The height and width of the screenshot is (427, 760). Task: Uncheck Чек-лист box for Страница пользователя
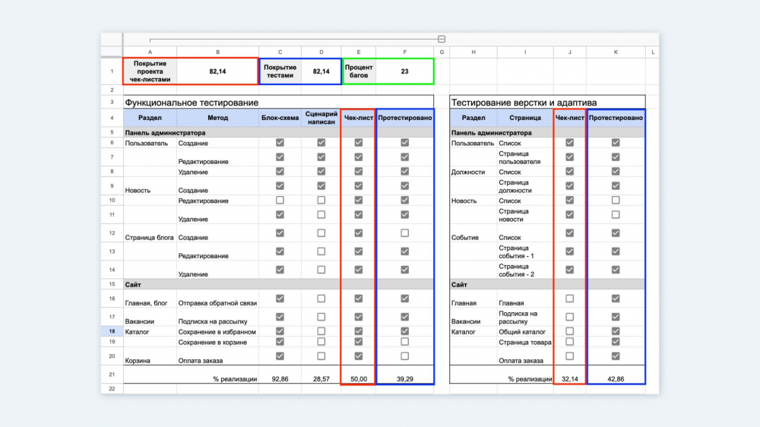coord(569,157)
